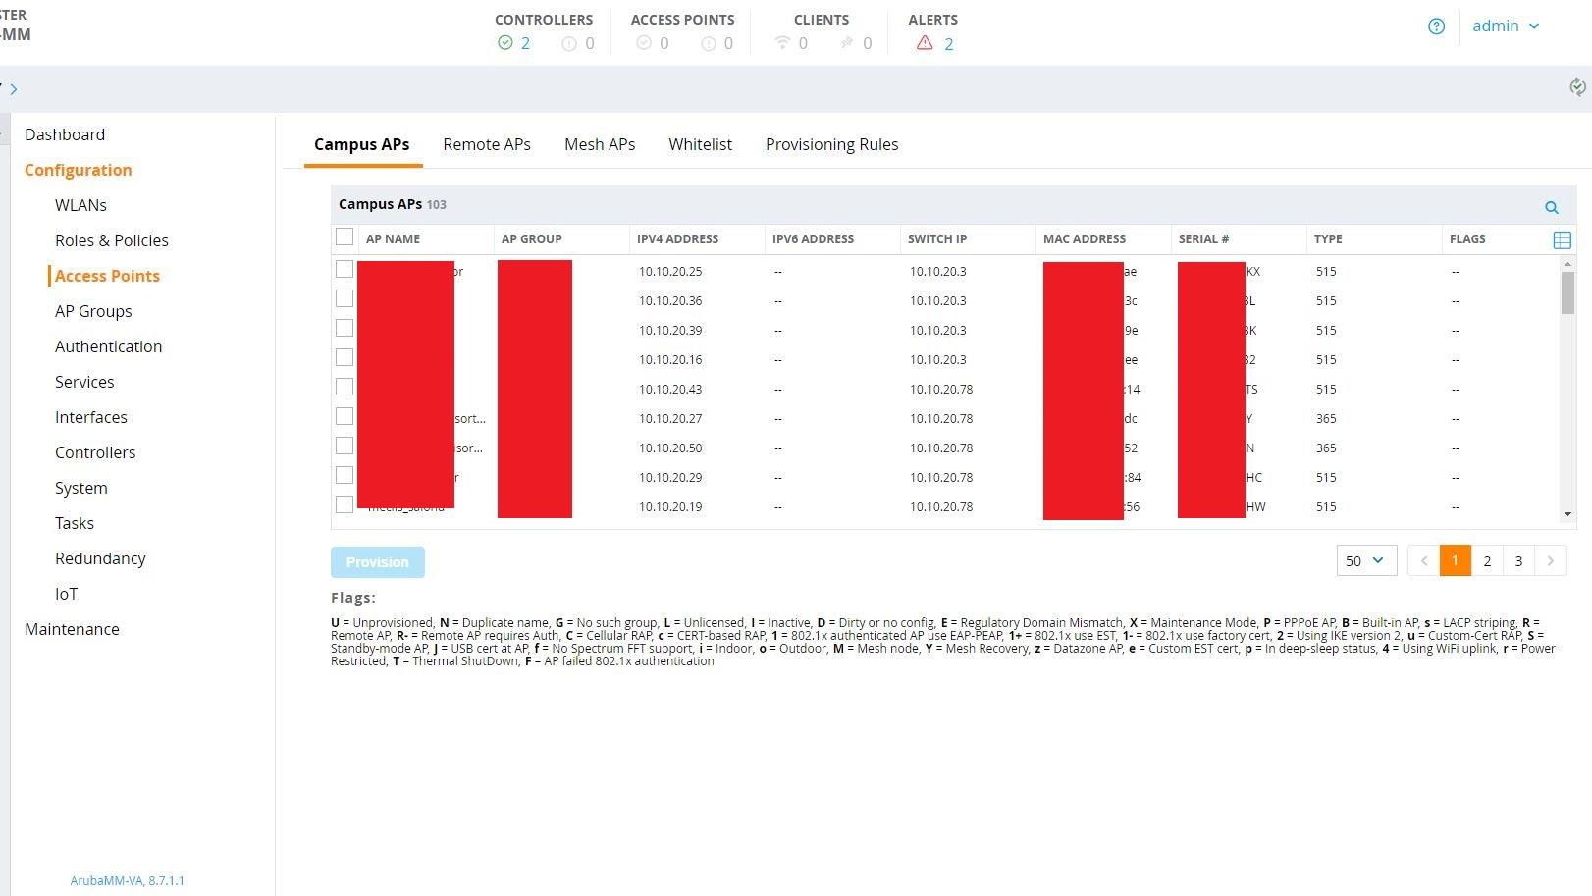Viewport: 1592px width, 896px height.
Task: Switch to the Whitelist tab
Action: coord(700,144)
